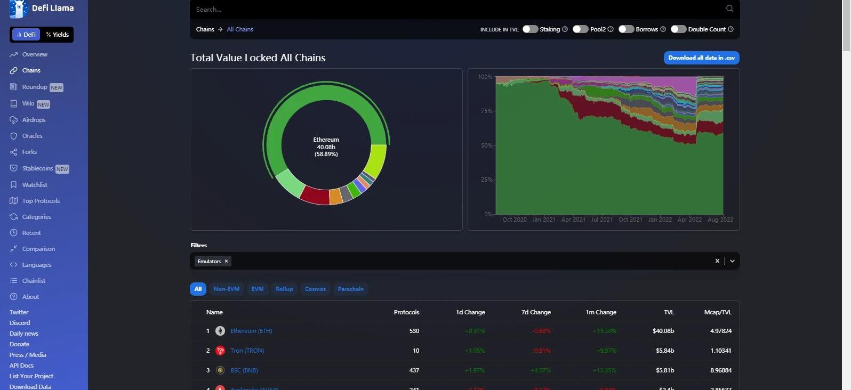Click the BSC chain logo in table
The image size is (851, 390).
(220, 370)
